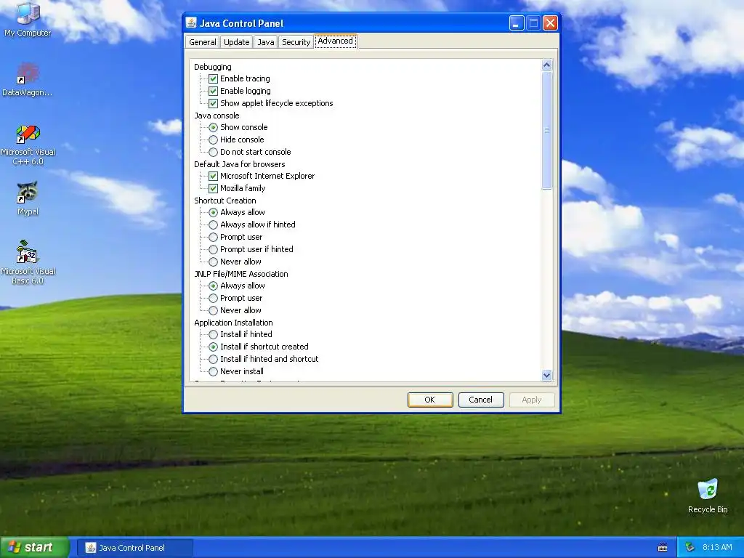This screenshot has height=558, width=744.
Task: Uncheck Mozilla family checkbox
Action: 214,188
